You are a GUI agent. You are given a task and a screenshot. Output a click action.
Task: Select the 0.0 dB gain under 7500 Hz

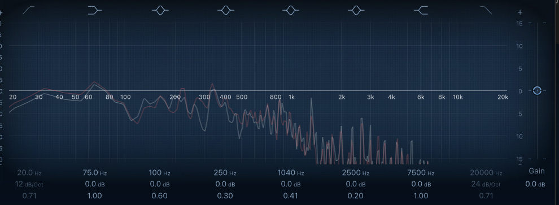point(421,184)
